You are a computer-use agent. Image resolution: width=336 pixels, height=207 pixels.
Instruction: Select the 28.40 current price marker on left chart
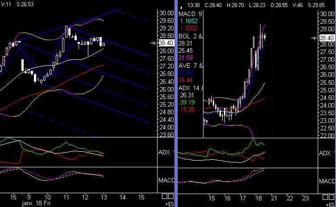pyautogui.click(x=166, y=43)
